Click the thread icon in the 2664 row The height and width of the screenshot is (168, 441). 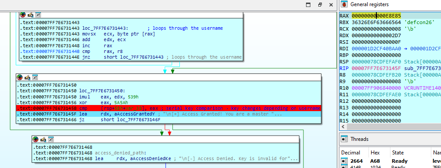tap(344, 161)
